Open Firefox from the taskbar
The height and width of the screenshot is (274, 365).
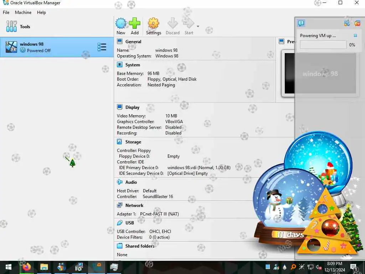[x=26, y=267]
